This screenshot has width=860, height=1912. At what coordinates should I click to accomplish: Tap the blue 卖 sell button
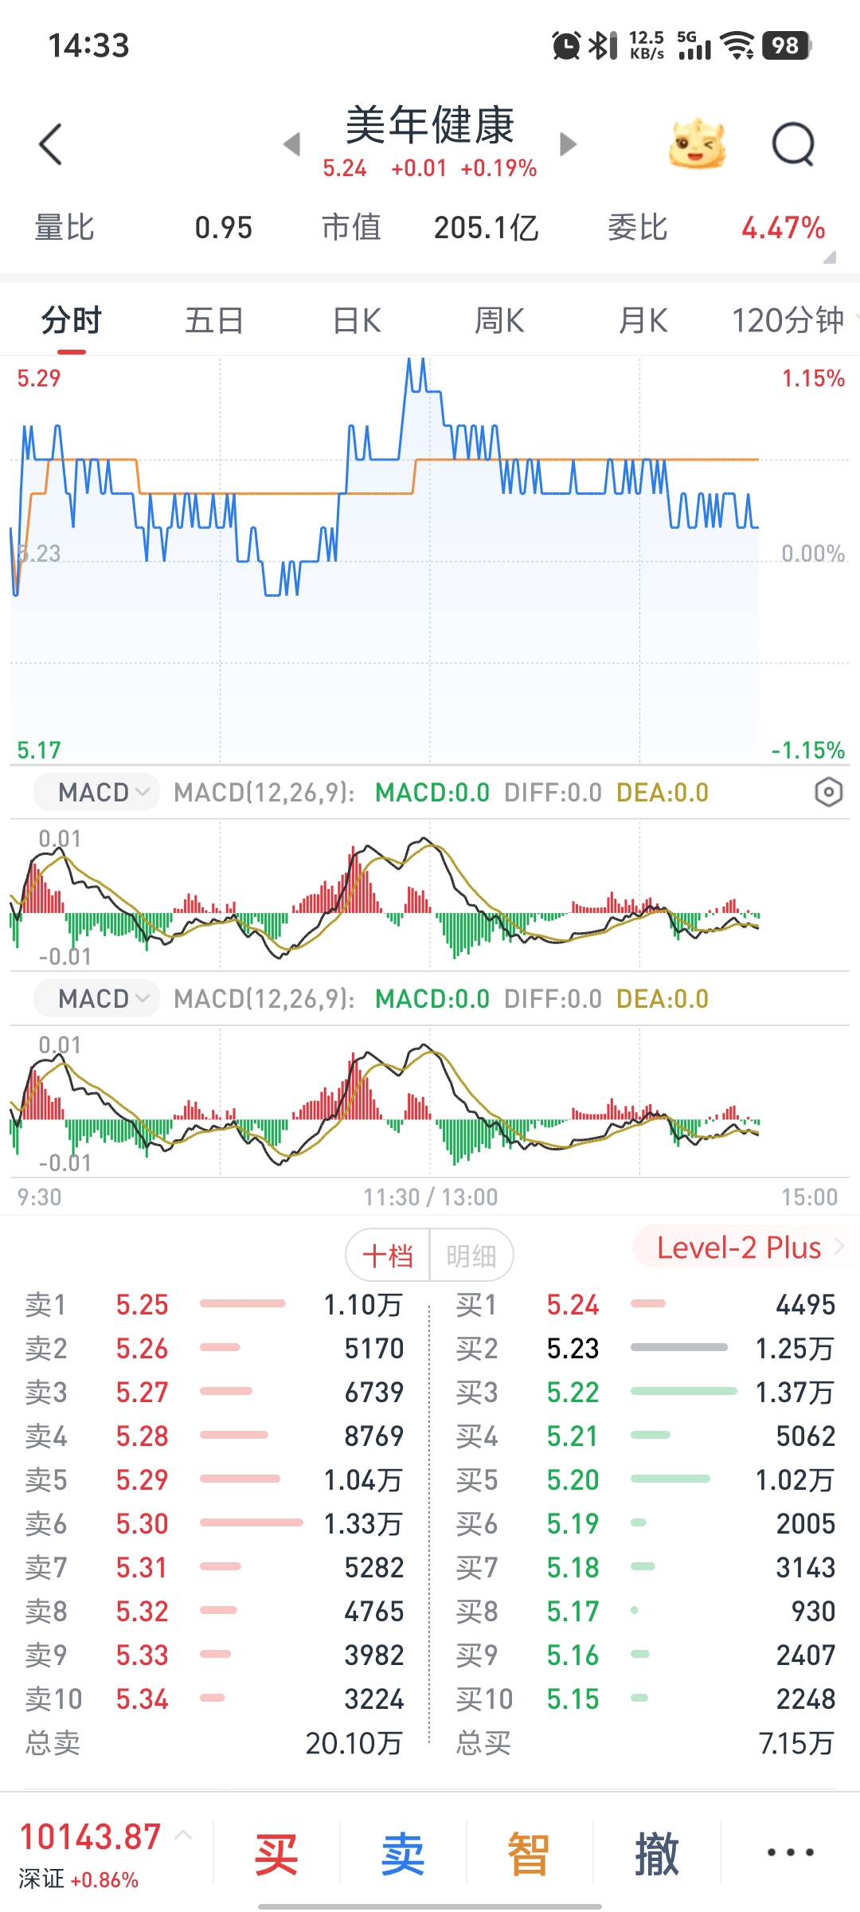(403, 1854)
